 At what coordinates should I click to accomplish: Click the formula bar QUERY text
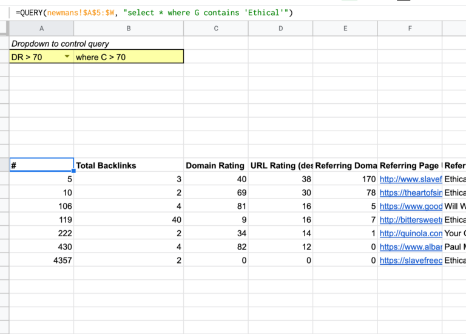tap(158, 12)
